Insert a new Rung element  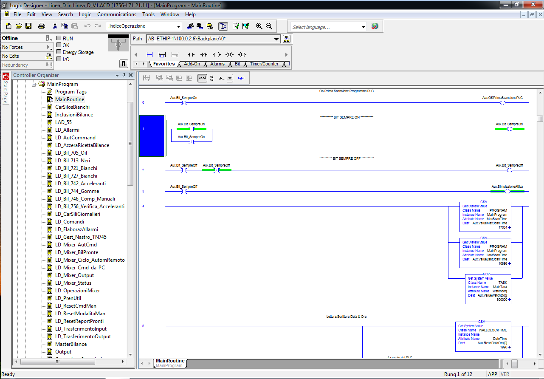click(x=149, y=54)
